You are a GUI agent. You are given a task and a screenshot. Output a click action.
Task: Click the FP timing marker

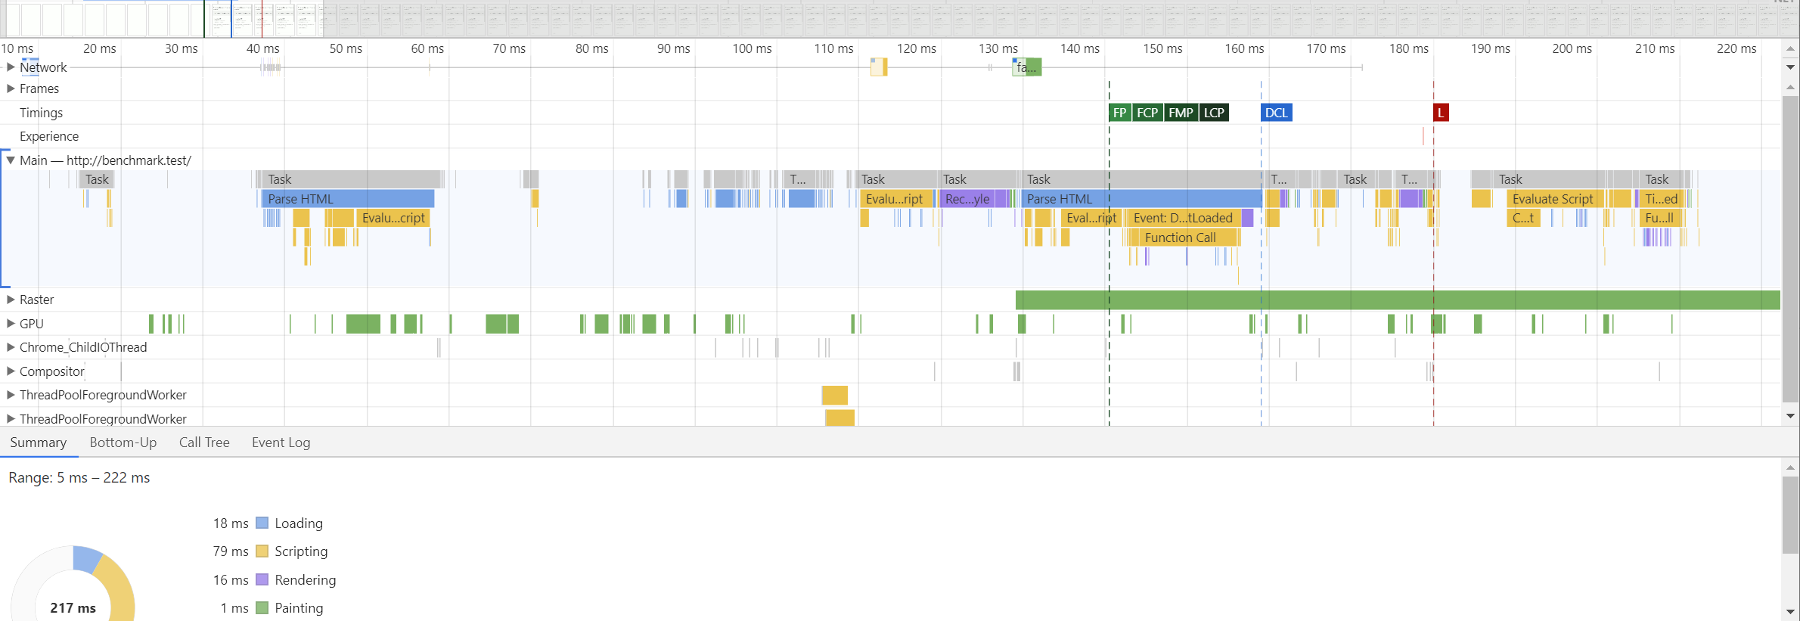1119,113
